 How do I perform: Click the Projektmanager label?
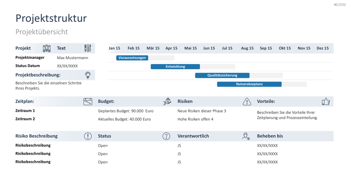tap(30, 58)
